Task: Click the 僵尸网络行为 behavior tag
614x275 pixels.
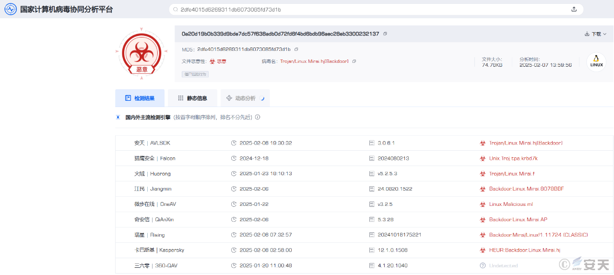Action: coord(195,74)
